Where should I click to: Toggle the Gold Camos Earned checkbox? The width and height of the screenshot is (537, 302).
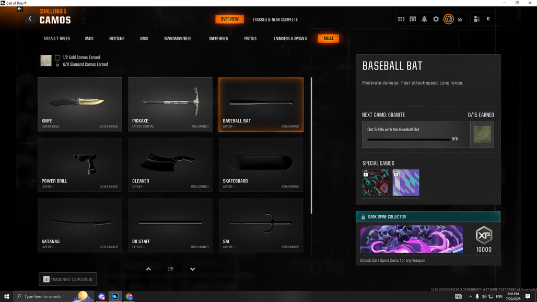pos(57,57)
